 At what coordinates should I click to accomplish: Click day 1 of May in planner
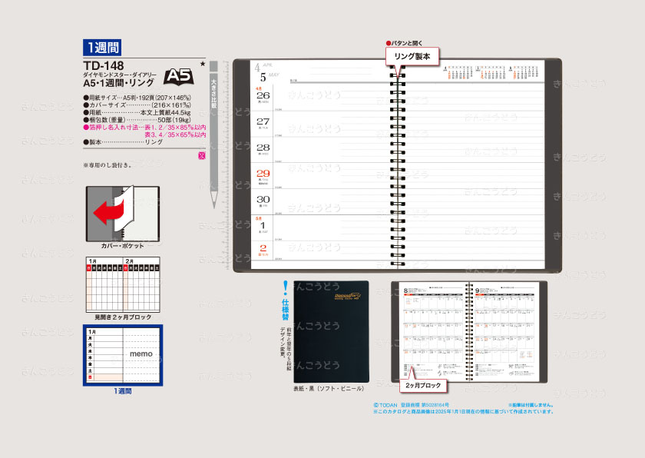263,225
